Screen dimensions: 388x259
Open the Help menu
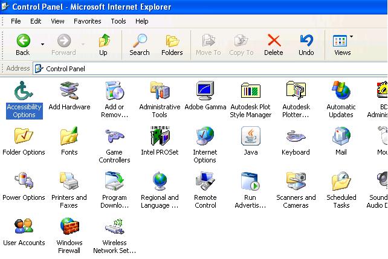(x=142, y=21)
